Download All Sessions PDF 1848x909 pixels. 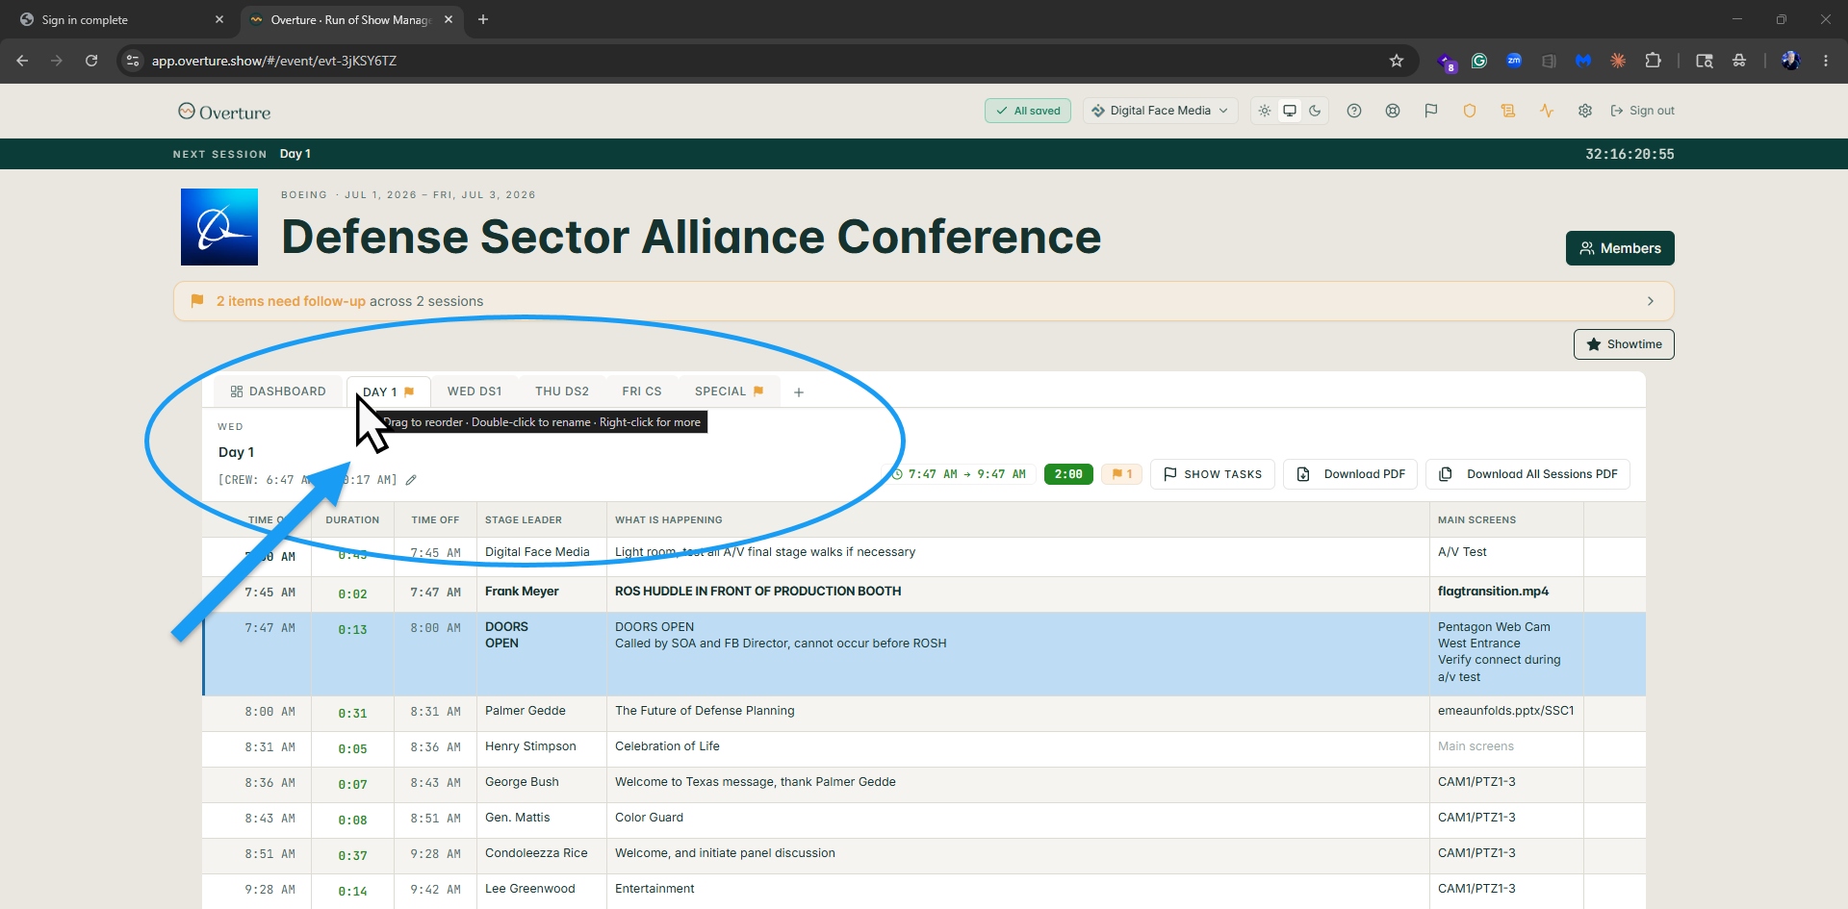click(x=1527, y=474)
